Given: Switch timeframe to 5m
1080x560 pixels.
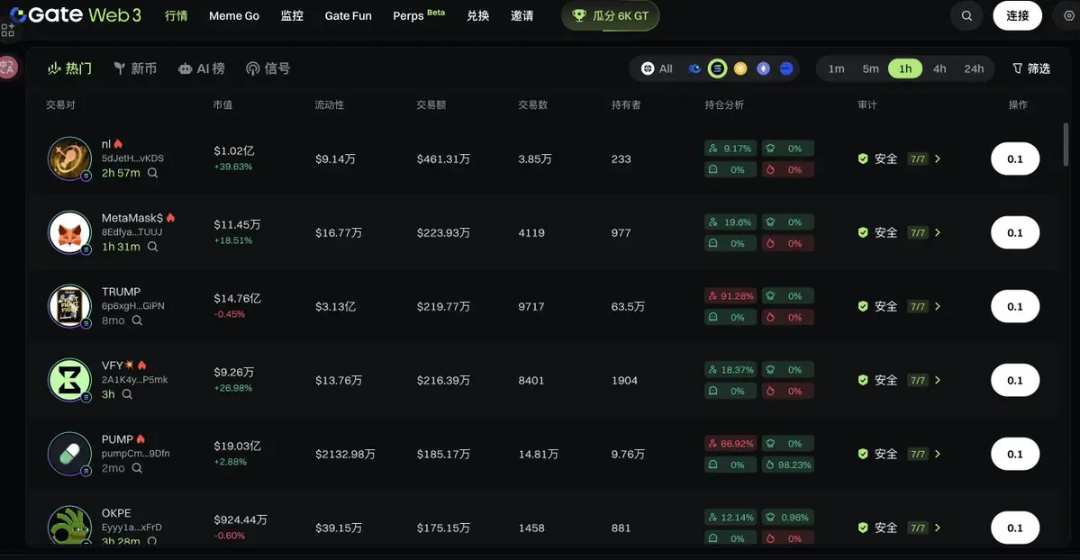Looking at the screenshot, I should pos(871,68).
